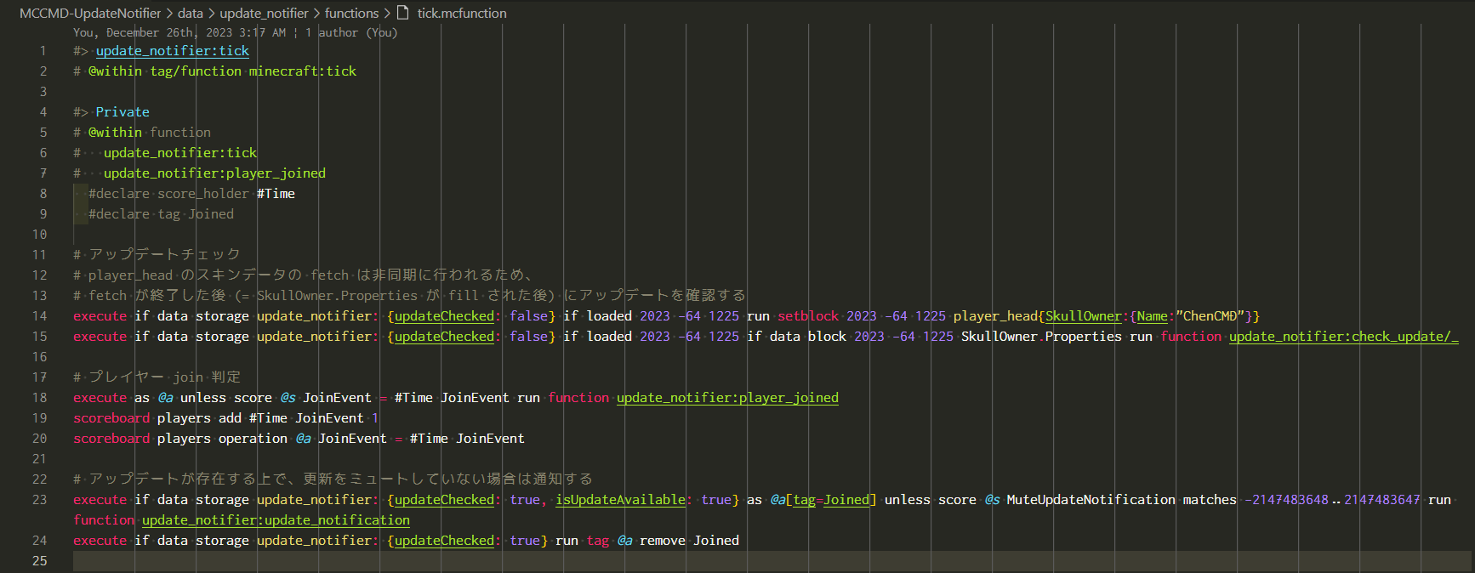Click line number 25 in the gutter
Viewport: 1475px width, 573px height.
(39, 561)
